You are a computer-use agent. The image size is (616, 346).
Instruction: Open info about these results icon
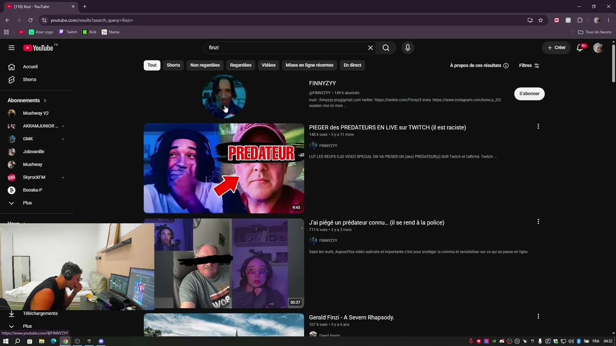[x=506, y=65]
